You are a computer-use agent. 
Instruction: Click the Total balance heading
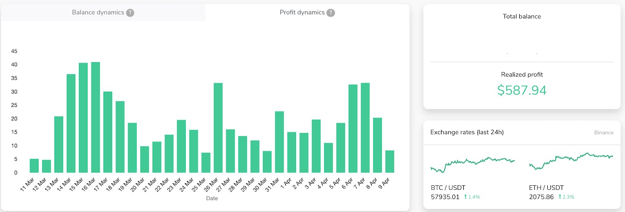pyautogui.click(x=521, y=16)
